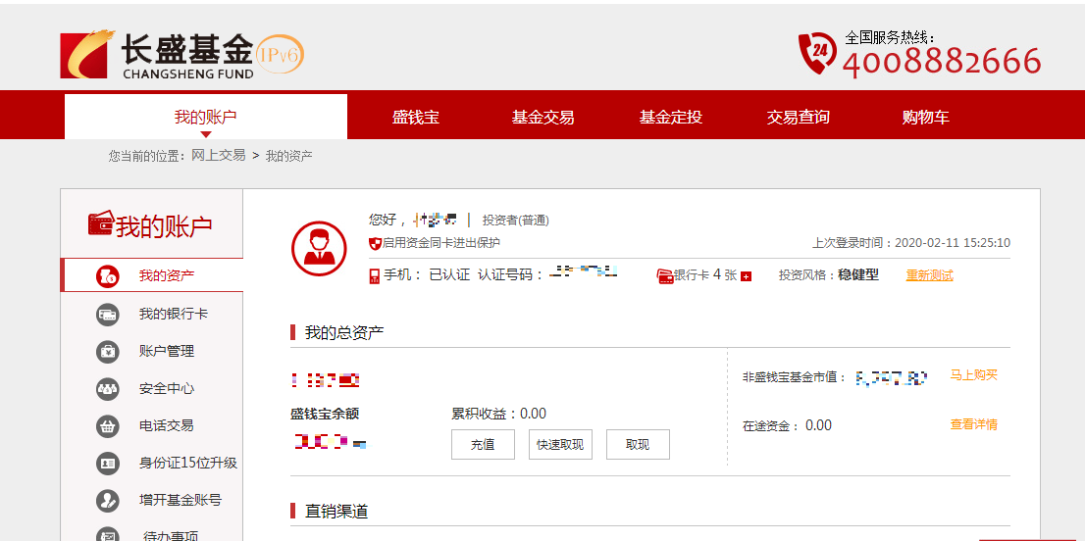Click the 24-hour phone hotline icon
Viewport: 1085px width, 541px height.
[816, 53]
